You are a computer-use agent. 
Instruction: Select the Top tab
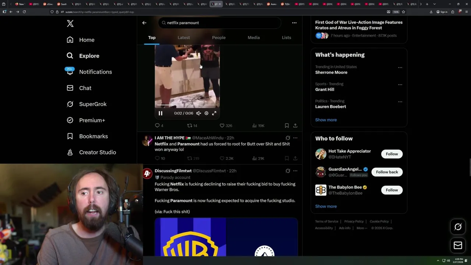[x=152, y=38]
